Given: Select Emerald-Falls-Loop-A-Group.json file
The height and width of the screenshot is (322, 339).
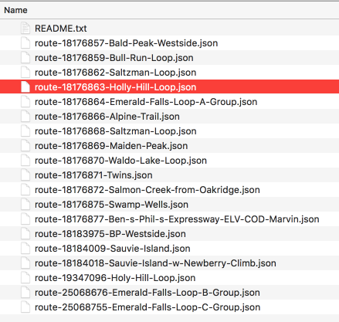Looking at the screenshot, I should (146, 102).
